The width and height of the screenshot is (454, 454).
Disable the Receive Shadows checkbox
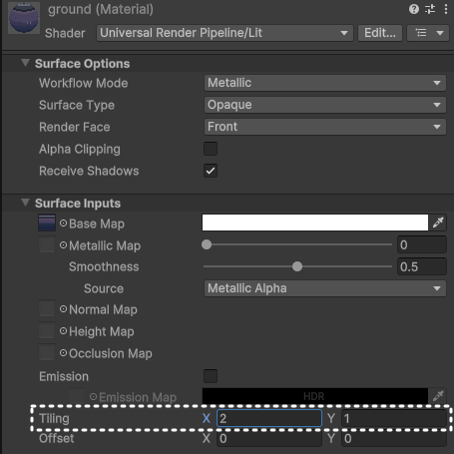tap(211, 171)
